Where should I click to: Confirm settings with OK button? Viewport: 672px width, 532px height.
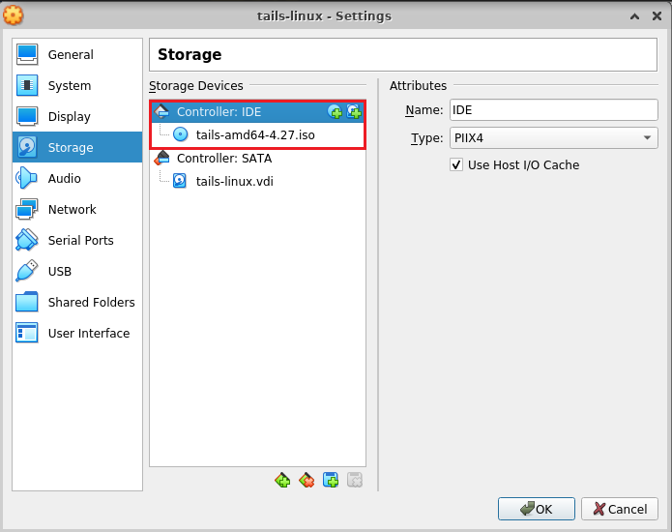(536, 509)
